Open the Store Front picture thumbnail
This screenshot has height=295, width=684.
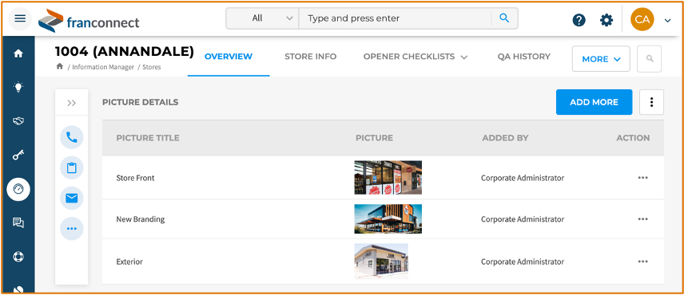tap(388, 178)
